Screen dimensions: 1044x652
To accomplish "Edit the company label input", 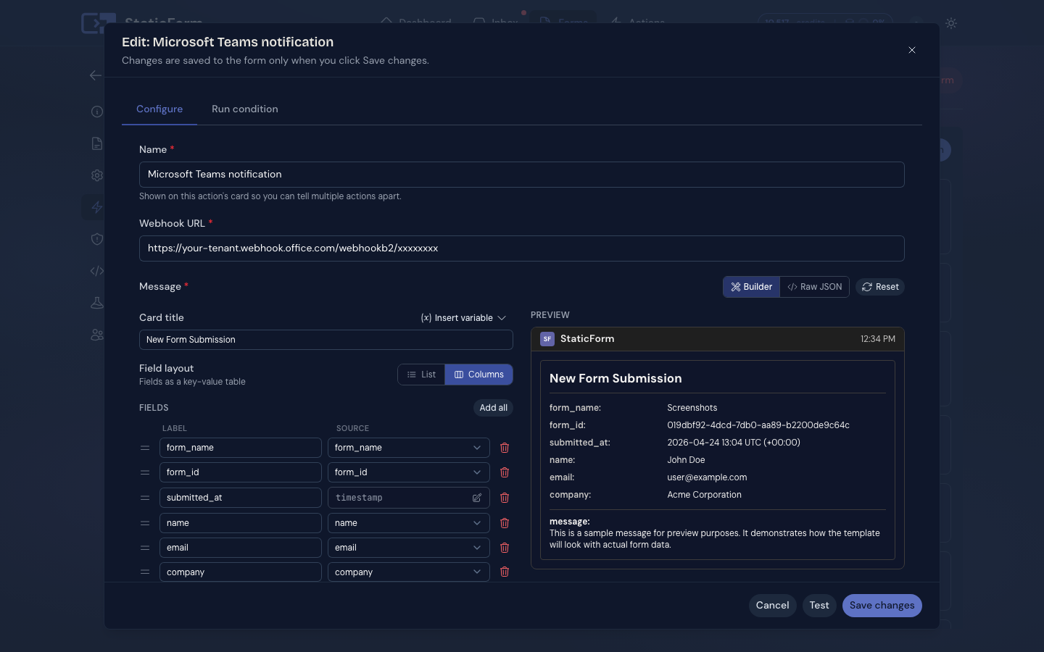I will (x=241, y=572).
